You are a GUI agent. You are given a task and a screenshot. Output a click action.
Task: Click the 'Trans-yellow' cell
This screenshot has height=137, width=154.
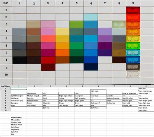(x=146, y=98)
